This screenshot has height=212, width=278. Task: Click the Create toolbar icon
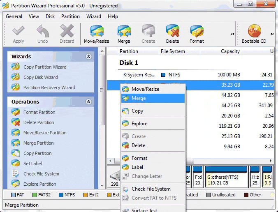coord(148,35)
